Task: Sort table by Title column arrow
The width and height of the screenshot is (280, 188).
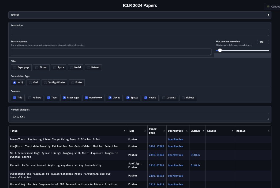Action: pyautogui.click(x=124, y=131)
